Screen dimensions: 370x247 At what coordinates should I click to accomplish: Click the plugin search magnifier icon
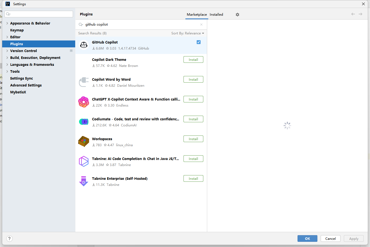click(x=81, y=25)
